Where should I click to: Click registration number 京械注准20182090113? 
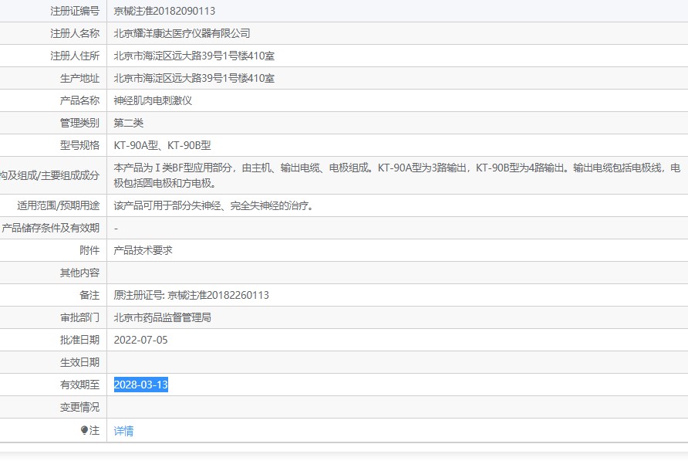coord(164,11)
